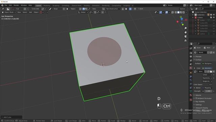
Task: Enable the Ambient Occlusion checkbox
Action: [196, 98]
